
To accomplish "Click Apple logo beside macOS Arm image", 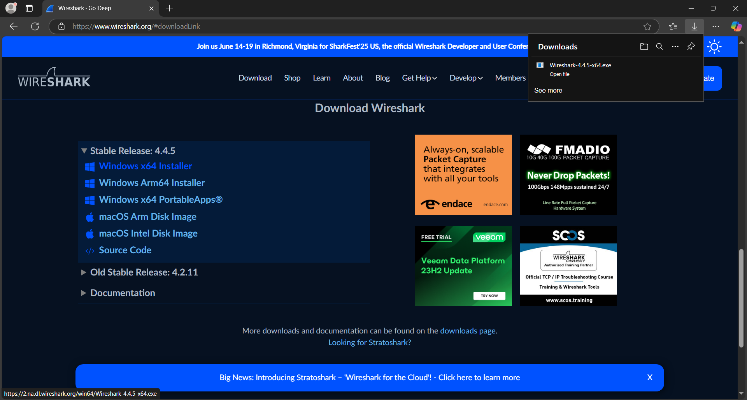I will point(90,217).
